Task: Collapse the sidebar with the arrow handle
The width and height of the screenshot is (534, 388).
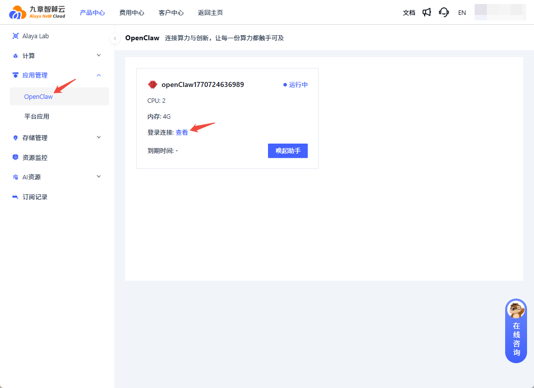Action: coord(115,38)
